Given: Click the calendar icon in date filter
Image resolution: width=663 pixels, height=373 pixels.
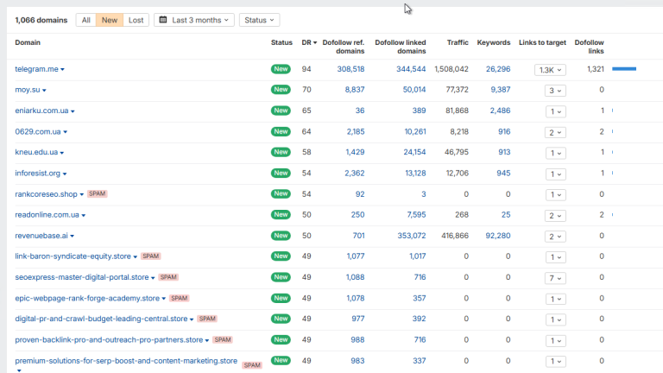Looking at the screenshot, I should [163, 20].
